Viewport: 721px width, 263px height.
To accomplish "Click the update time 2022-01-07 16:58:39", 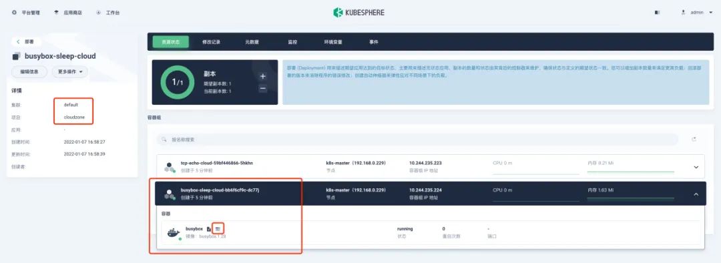I will (x=84, y=154).
